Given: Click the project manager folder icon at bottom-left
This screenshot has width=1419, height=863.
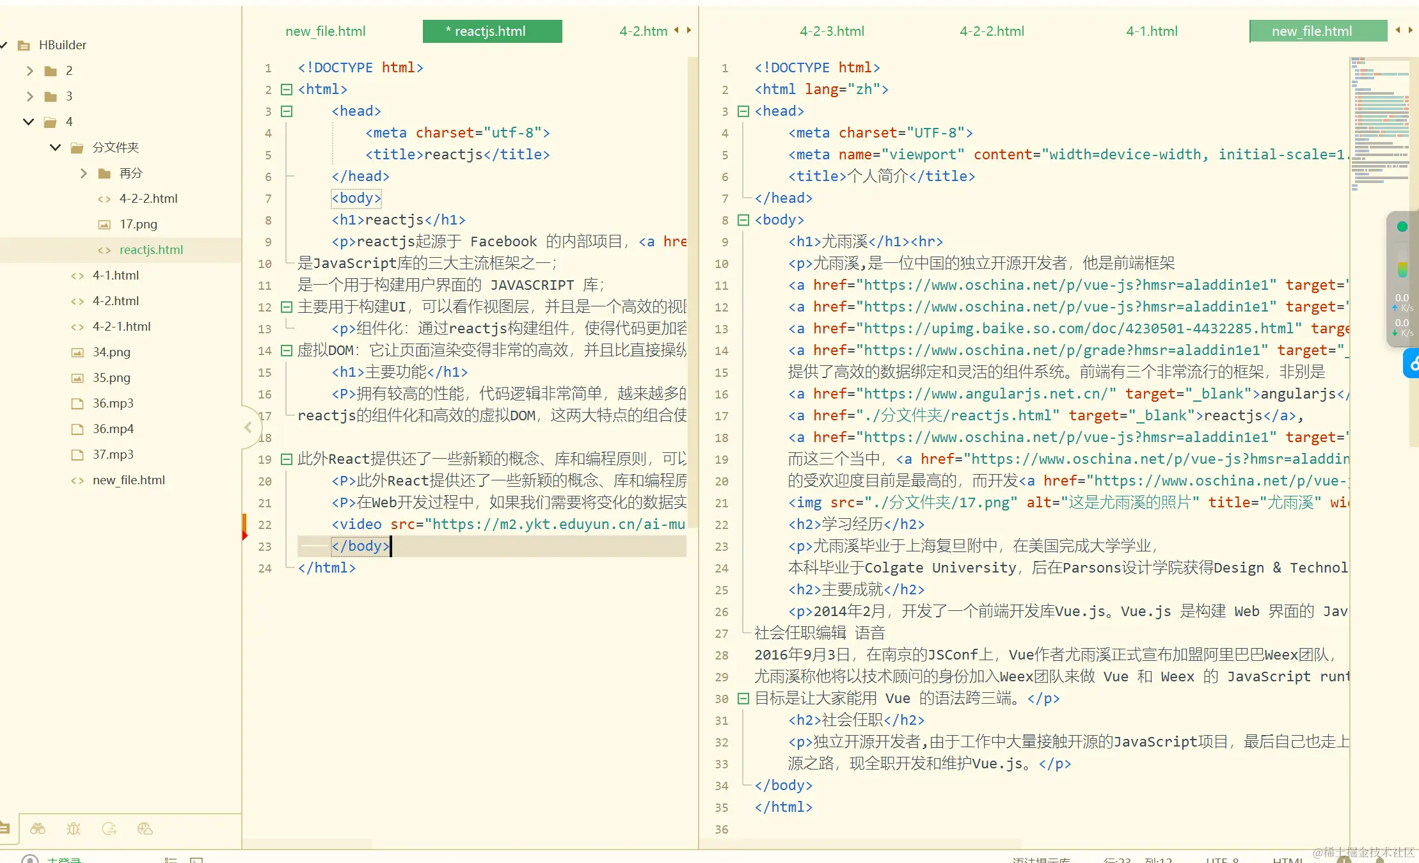Looking at the screenshot, I should click(4, 828).
